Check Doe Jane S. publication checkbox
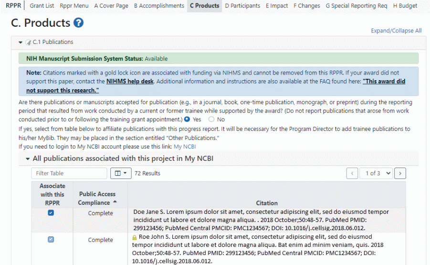 (x=51, y=213)
